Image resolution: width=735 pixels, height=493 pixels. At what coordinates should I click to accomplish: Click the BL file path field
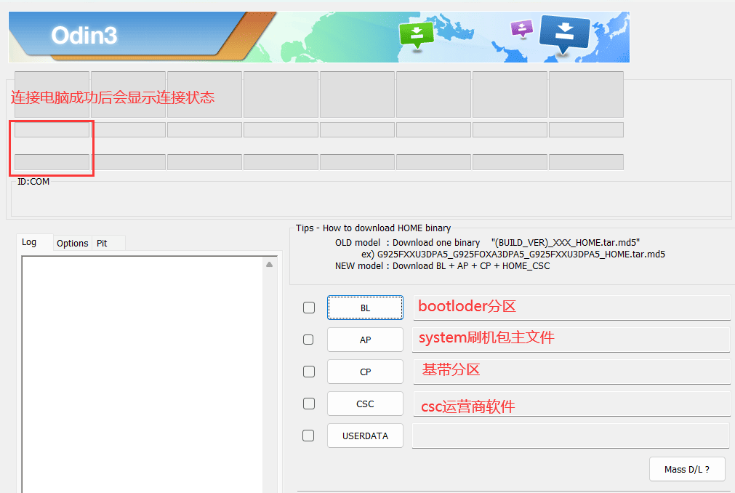coord(571,308)
